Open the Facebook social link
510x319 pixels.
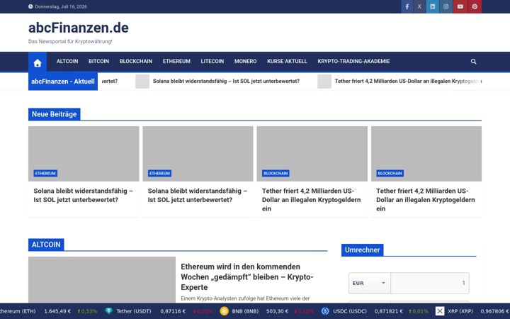point(407,6)
